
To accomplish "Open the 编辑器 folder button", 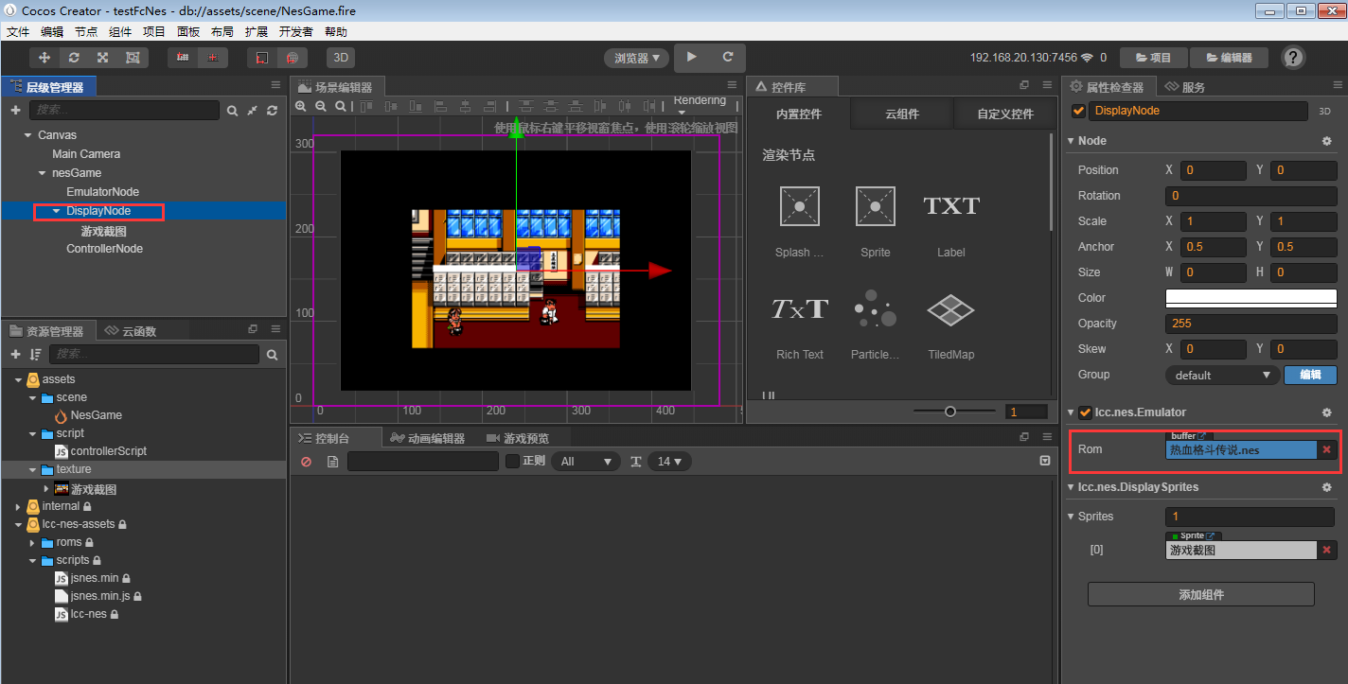I will [x=1229, y=58].
